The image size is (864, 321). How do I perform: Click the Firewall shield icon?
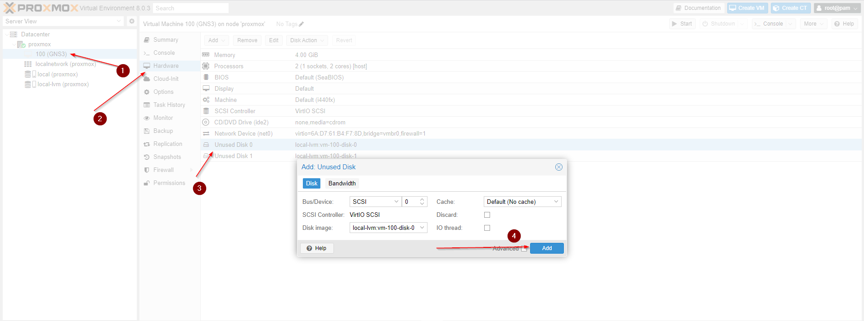[x=147, y=170]
